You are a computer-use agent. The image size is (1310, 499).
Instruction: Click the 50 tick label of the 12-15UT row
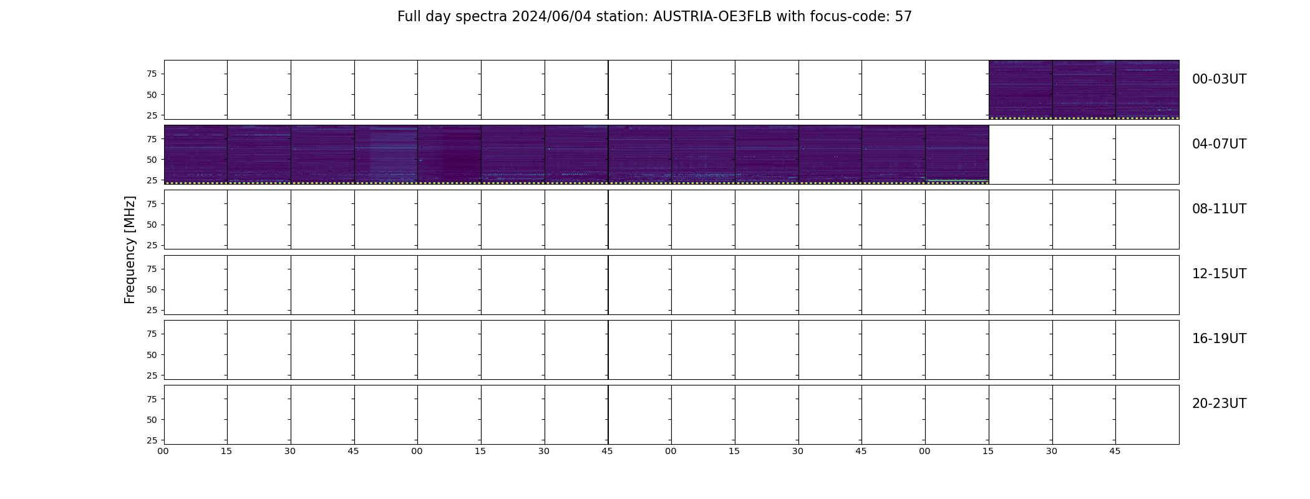point(152,289)
